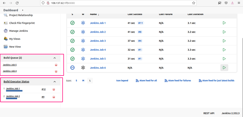
Task: Open the Dashboard breadcrumb dropdown arrow
Action: point(23,10)
